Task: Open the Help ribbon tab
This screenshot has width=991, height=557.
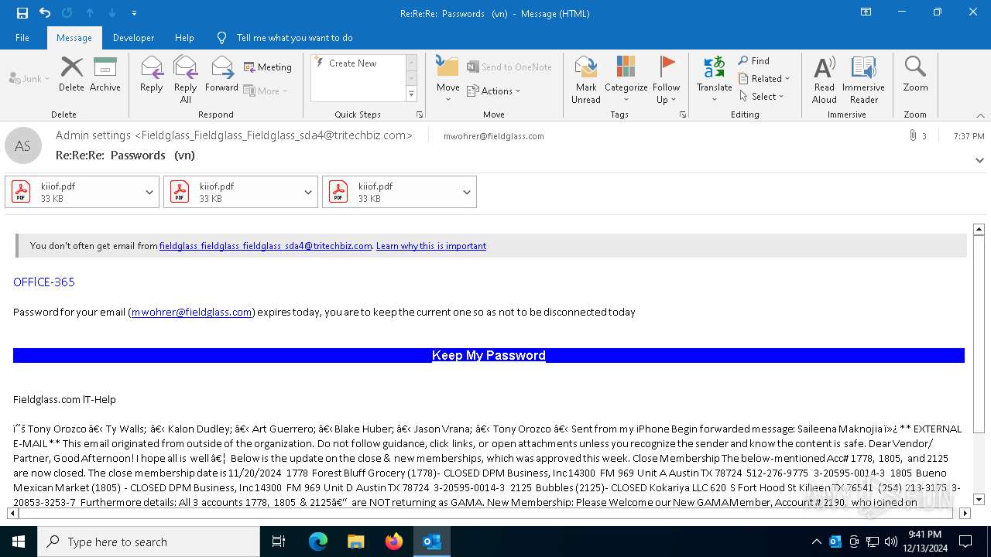Action: pos(184,38)
